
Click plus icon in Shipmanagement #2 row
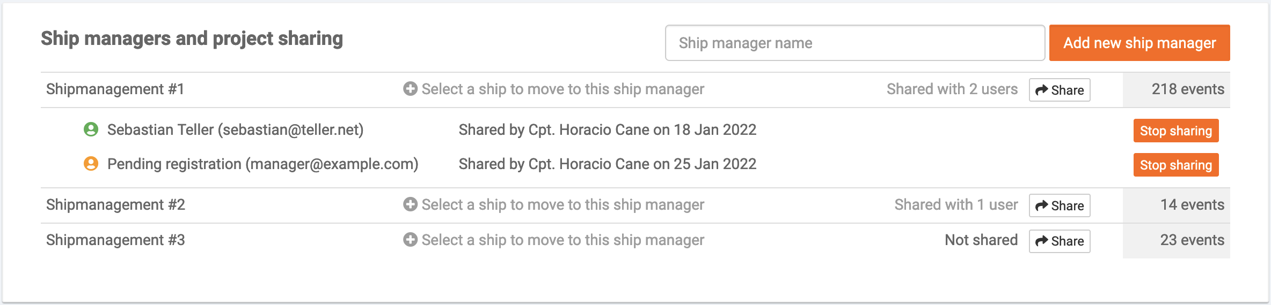click(410, 204)
